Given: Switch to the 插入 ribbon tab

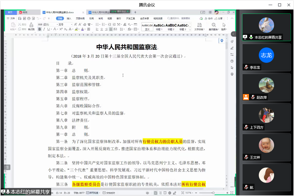Looking at the screenshot, I should 69,18.
